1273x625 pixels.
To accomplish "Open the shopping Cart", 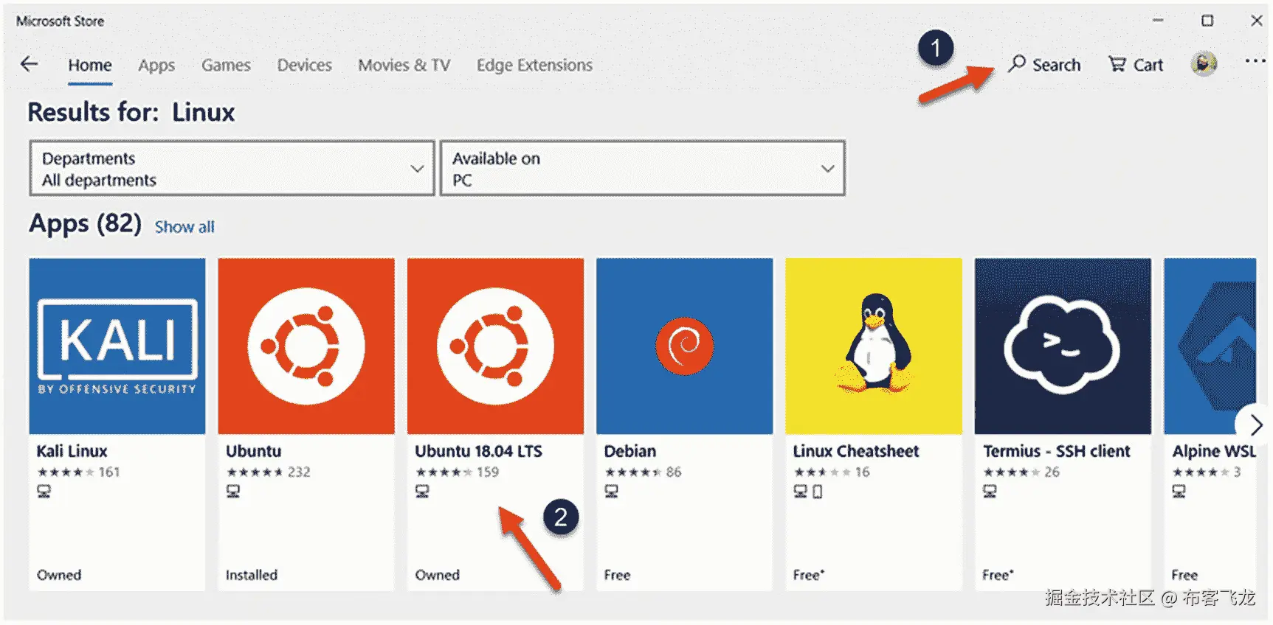I will pyautogui.click(x=1136, y=65).
